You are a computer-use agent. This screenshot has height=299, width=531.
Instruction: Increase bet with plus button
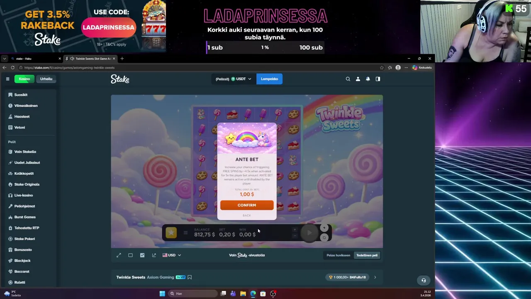(295, 230)
